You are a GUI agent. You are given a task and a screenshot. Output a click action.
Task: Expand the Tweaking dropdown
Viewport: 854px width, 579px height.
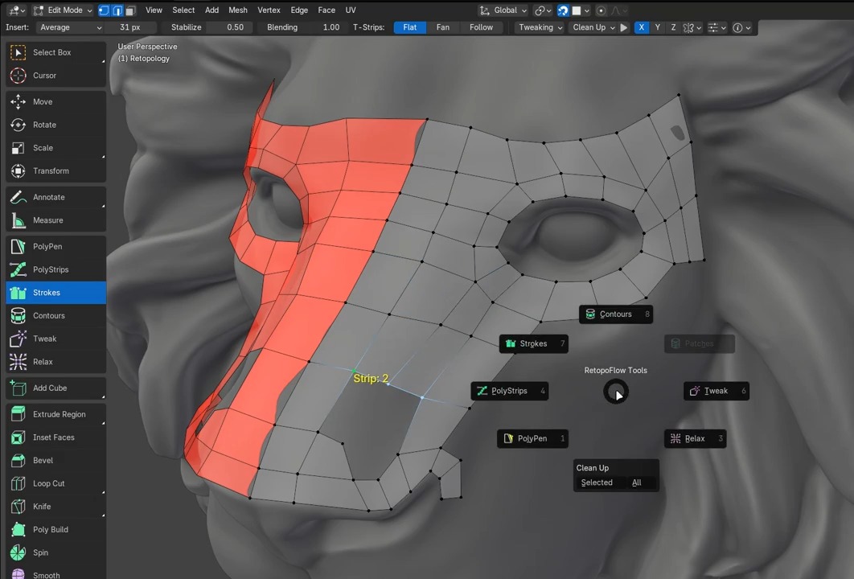(540, 27)
